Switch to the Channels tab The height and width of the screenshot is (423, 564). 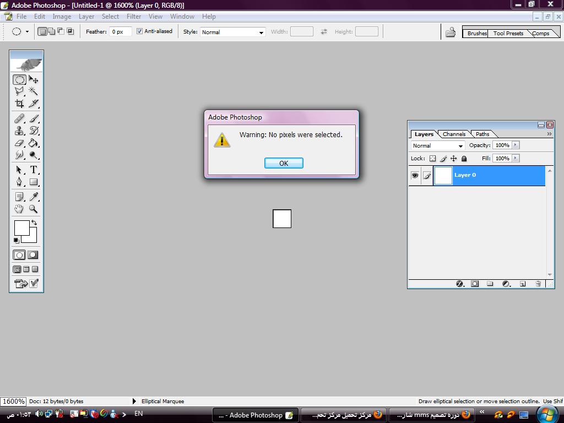[x=454, y=134]
